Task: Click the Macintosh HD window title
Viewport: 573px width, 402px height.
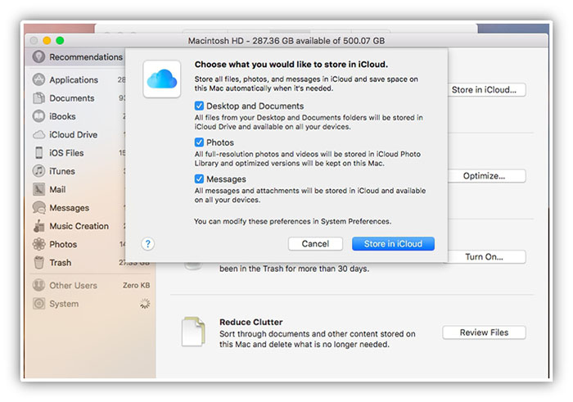Action: [286, 41]
